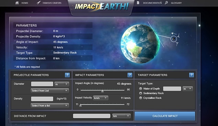Viewport: 218px width, 126px height.
Task: Click the Calculate Impact button
Action: click(165, 116)
